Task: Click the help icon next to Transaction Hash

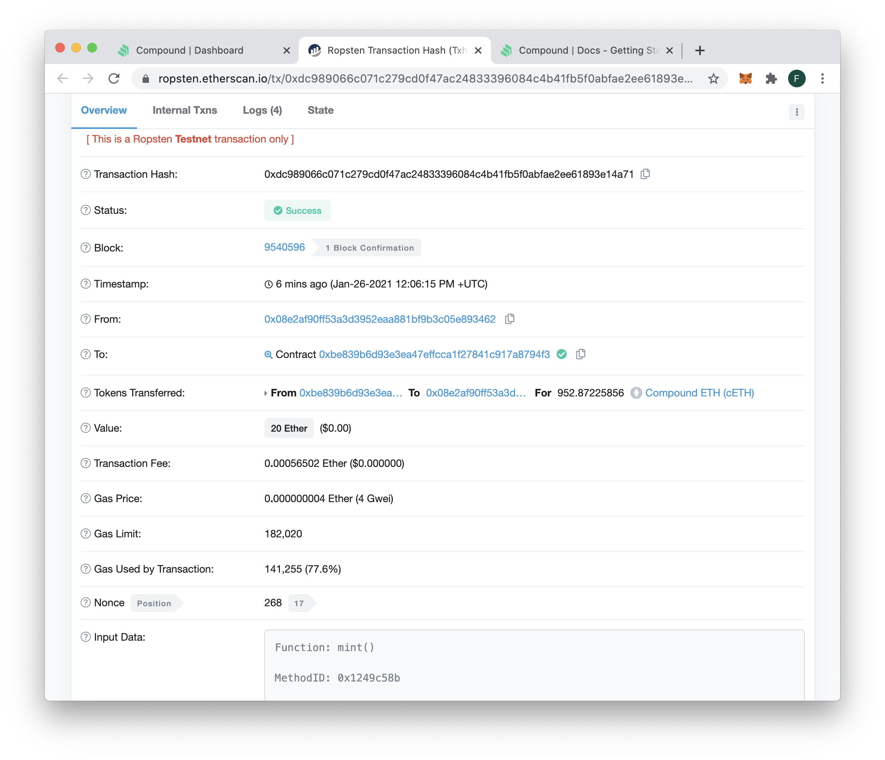Action: point(86,174)
